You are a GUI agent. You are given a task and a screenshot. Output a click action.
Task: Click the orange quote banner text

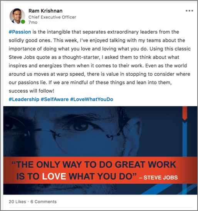click(94, 170)
